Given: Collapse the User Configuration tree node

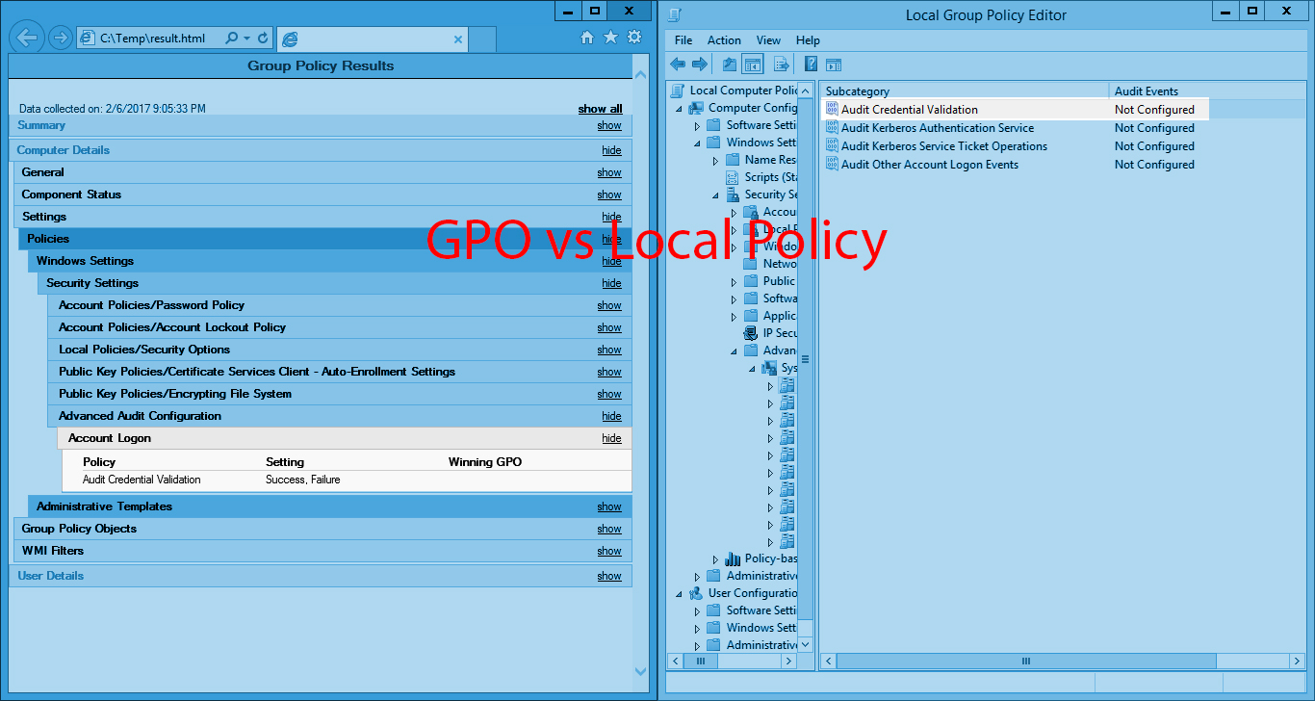Looking at the screenshot, I should [678, 592].
